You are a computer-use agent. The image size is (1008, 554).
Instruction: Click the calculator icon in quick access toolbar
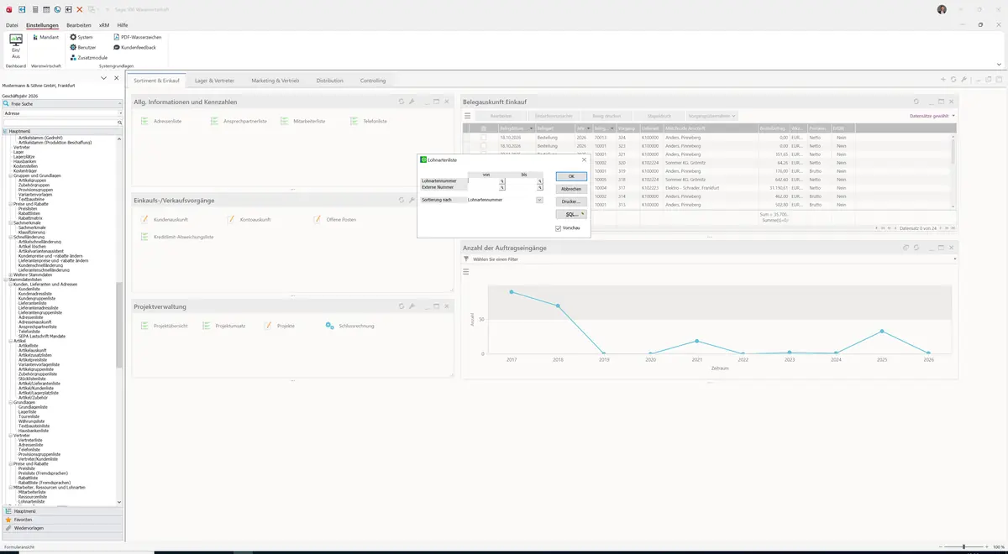34,9
